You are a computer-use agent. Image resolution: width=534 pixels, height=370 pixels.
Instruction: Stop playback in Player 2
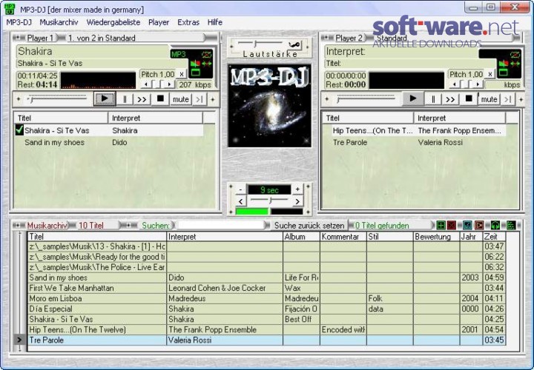pos(469,99)
